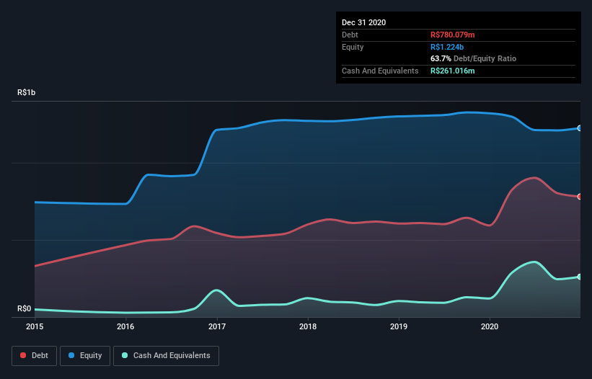
Task: Click the R$1b y-axis label
Action: click(x=27, y=93)
